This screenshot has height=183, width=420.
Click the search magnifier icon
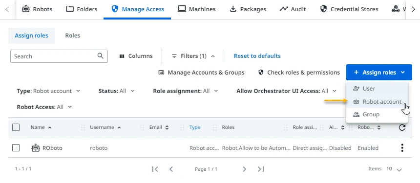coord(101,56)
